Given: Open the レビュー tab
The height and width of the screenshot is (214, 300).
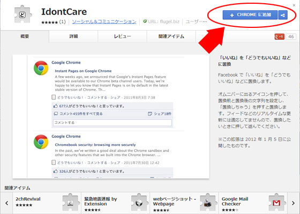Looking at the screenshot, I should coord(122,36).
